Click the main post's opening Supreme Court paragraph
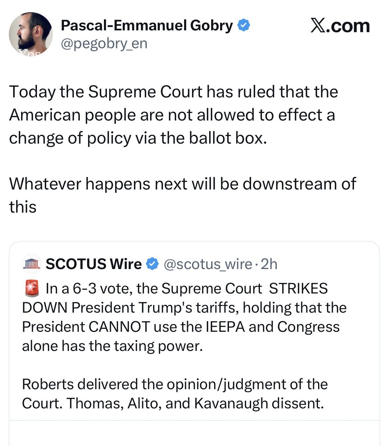Image resolution: width=389 pixels, height=446 pixels. point(173,115)
